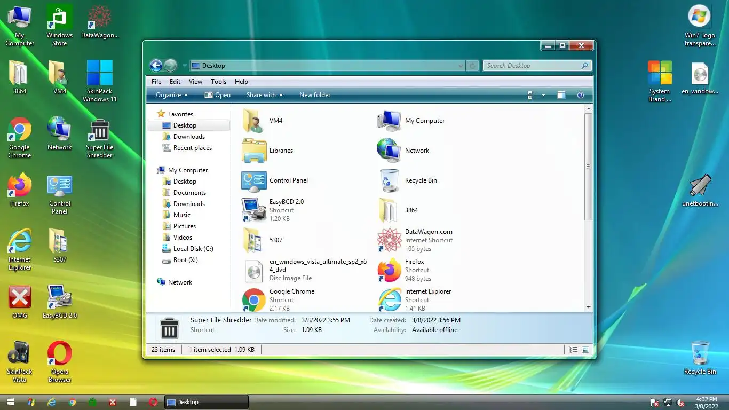Open the Help menu

(241, 82)
